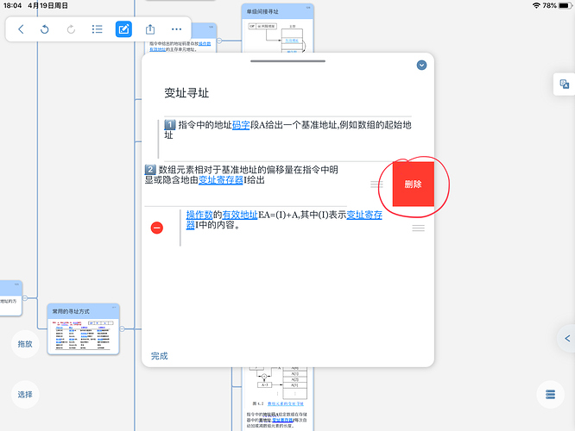Open the 数组元素的变址寻址 figure link in bottom node
This screenshot has height=431, width=575.
[286, 403]
